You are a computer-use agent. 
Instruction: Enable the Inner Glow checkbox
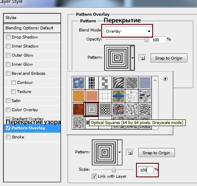tap(8, 64)
